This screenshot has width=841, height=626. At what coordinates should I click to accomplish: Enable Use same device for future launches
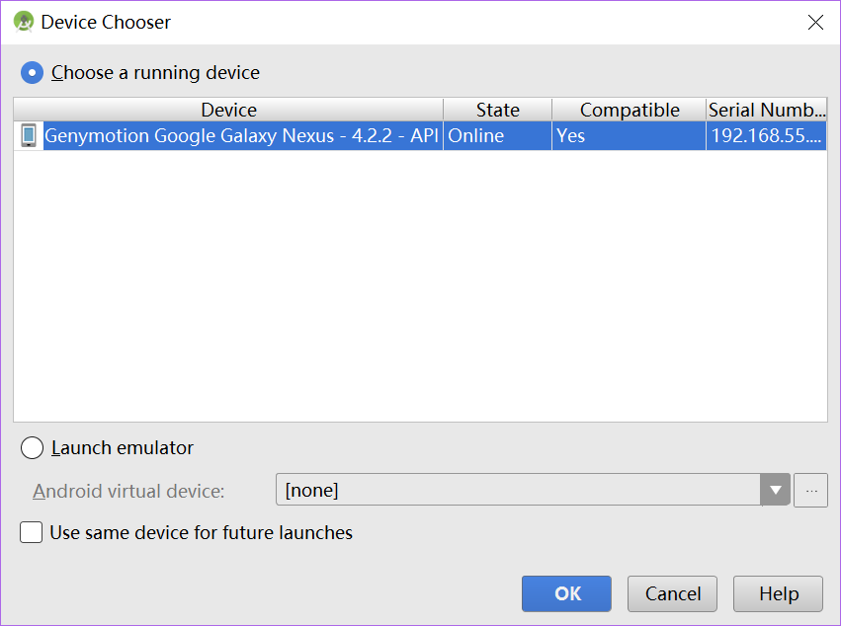coord(31,532)
